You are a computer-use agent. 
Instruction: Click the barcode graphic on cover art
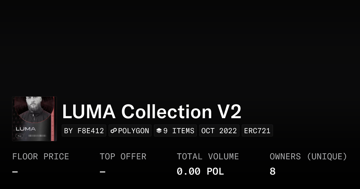[37, 136]
